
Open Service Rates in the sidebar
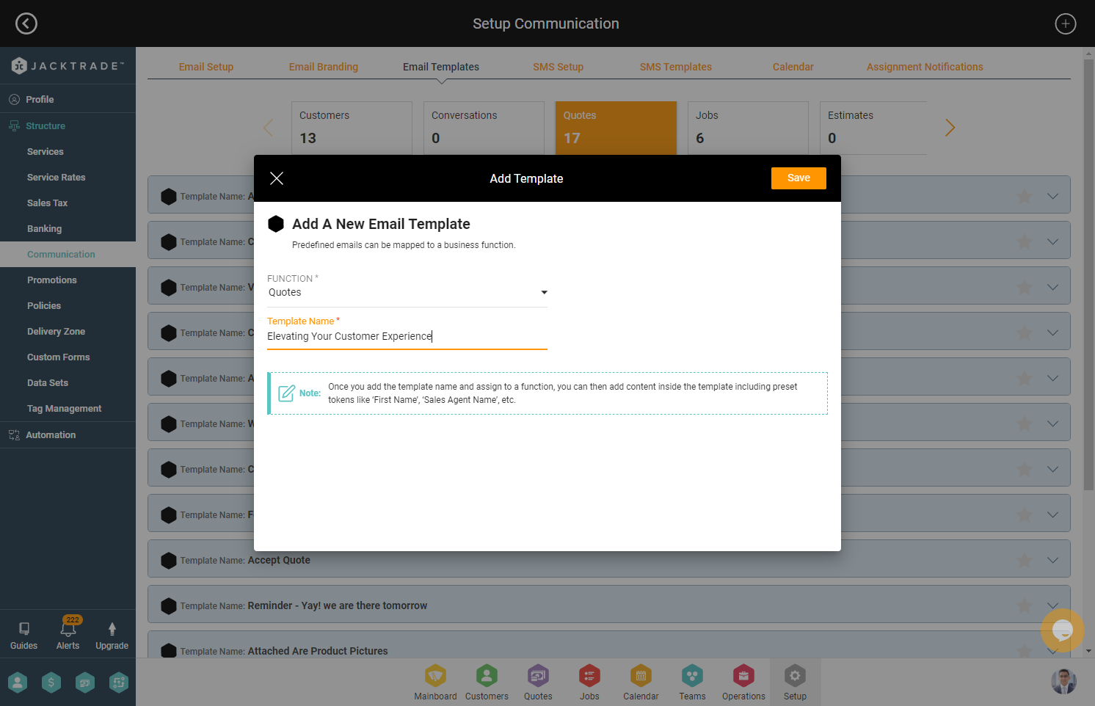[57, 178]
